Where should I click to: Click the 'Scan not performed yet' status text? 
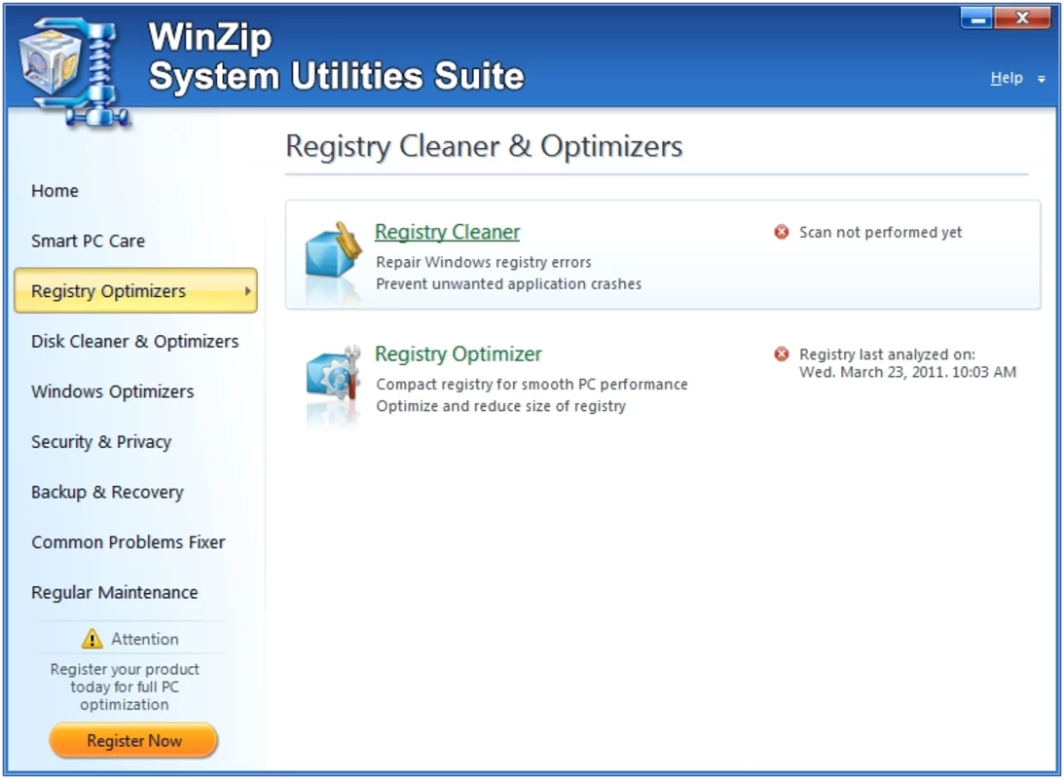(x=880, y=232)
